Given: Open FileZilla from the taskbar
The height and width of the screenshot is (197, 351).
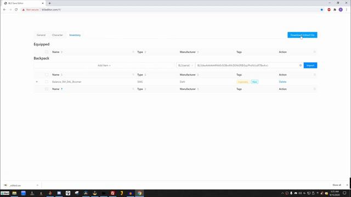Looking at the screenshot, I should coord(112,193).
